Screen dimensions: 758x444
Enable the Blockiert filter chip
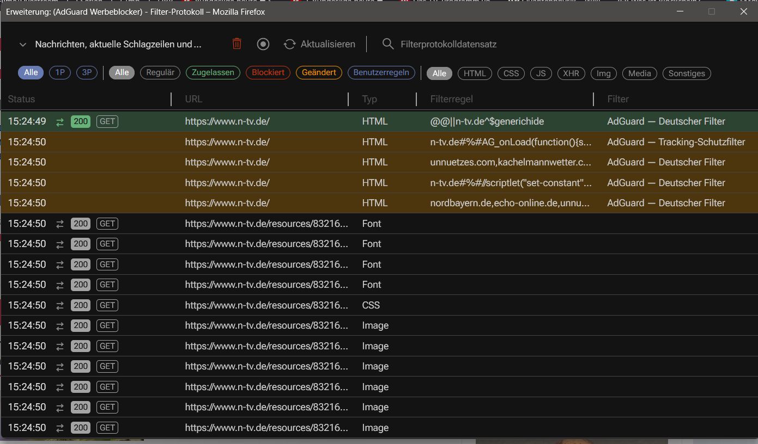click(268, 72)
